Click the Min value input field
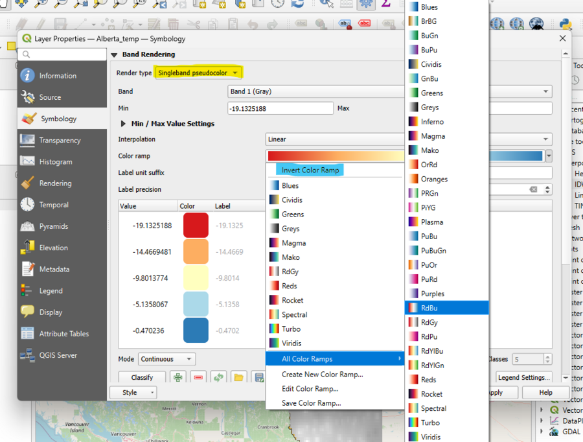The width and height of the screenshot is (583, 442). click(x=280, y=108)
